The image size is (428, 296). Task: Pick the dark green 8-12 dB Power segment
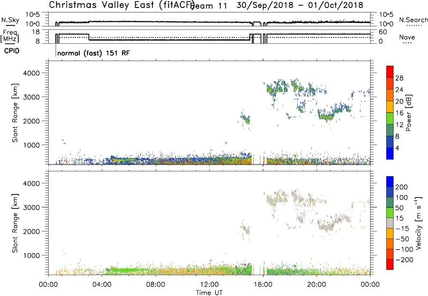pos(390,130)
